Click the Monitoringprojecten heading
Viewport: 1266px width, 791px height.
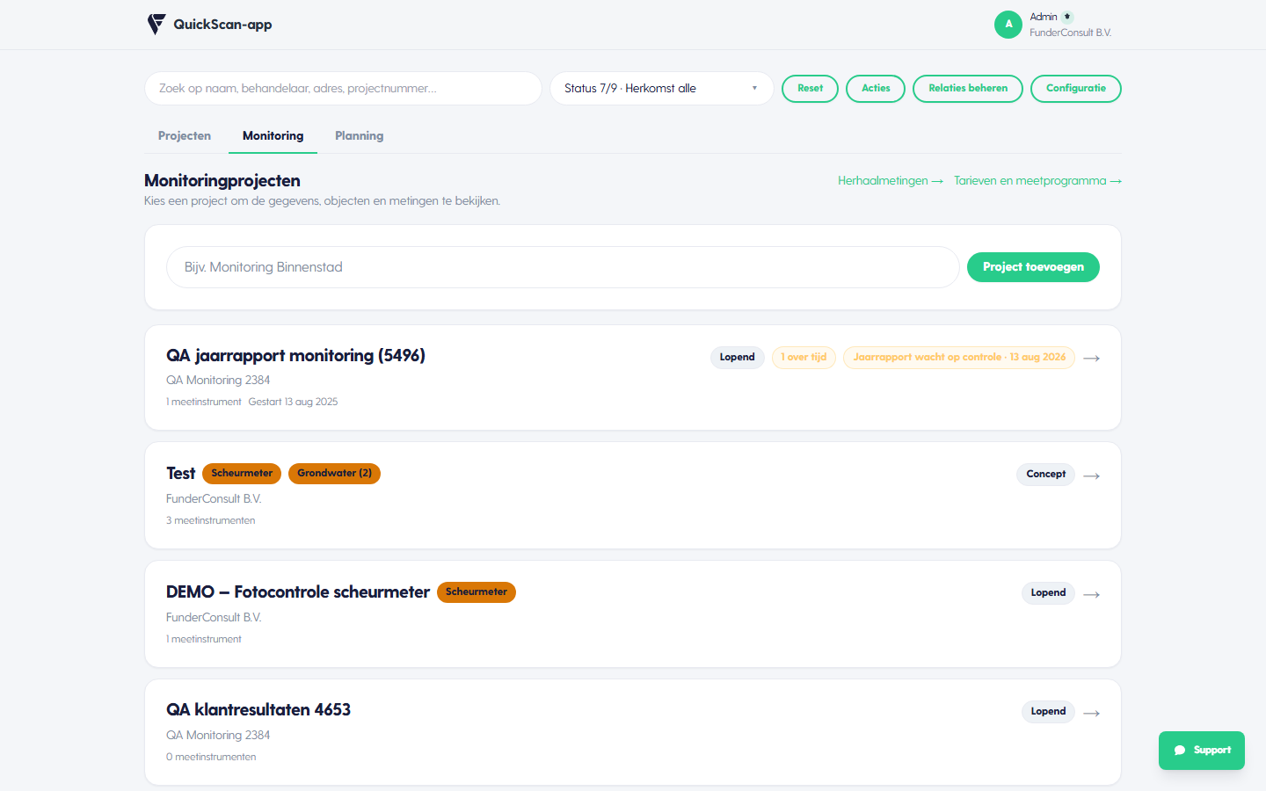point(222,181)
